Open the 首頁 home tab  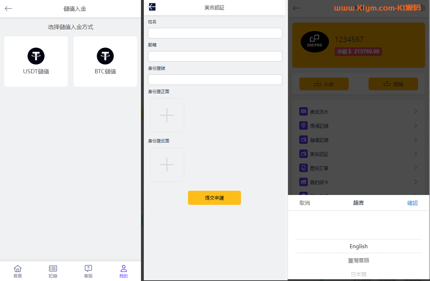(x=18, y=271)
